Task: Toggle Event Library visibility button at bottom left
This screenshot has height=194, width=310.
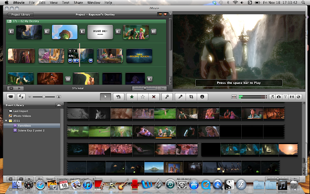Action: pos(10,179)
